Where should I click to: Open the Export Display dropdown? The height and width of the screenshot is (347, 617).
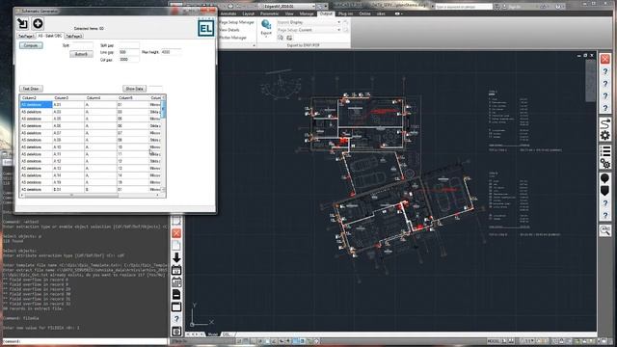coord(338,22)
